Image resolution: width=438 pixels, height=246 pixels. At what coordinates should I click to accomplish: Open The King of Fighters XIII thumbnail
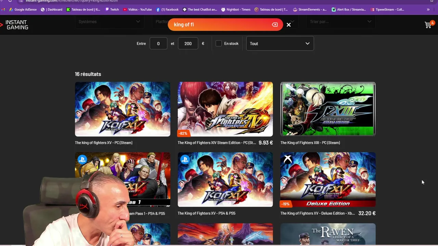328,109
